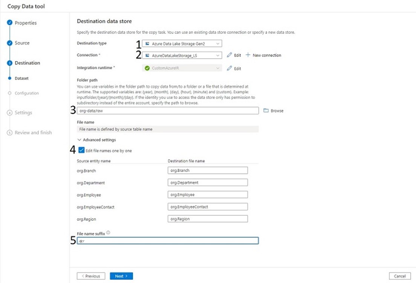Click the pencil icon beside Connection
Image resolution: width=416 pixels, height=283 pixels.
tap(229, 55)
